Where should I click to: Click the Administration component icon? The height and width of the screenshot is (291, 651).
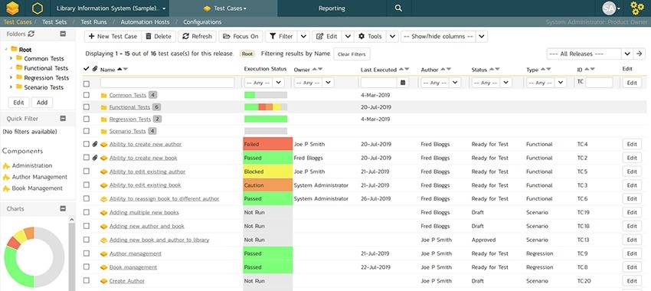(x=6, y=165)
